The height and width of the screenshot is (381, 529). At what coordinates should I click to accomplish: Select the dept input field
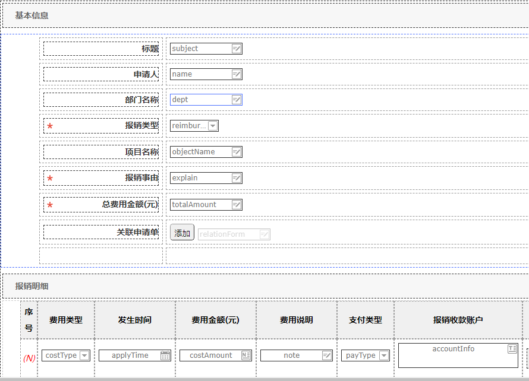[206, 100]
